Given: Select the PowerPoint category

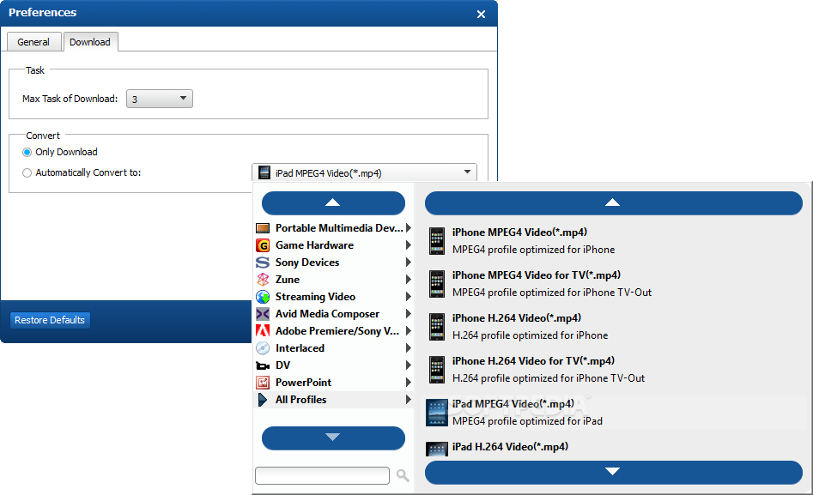Looking at the screenshot, I should click(x=333, y=383).
